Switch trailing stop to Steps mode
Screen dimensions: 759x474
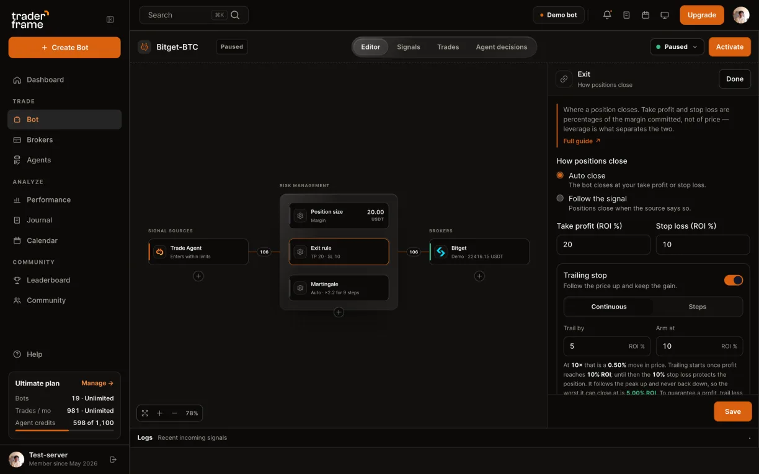(x=697, y=307)
